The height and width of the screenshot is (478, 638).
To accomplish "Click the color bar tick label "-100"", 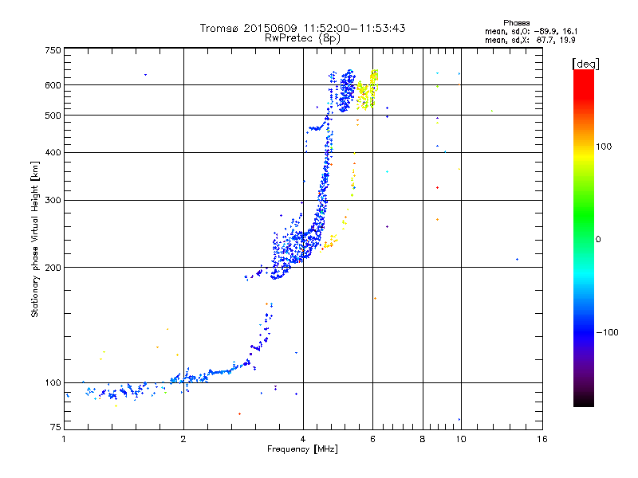I will coord(607,332).
